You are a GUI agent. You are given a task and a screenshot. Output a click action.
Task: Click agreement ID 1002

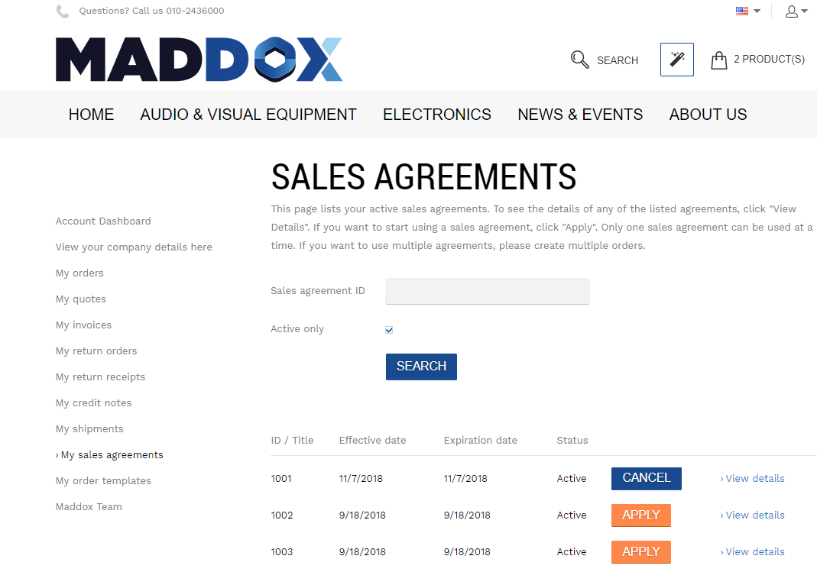[x=282, y=515]
